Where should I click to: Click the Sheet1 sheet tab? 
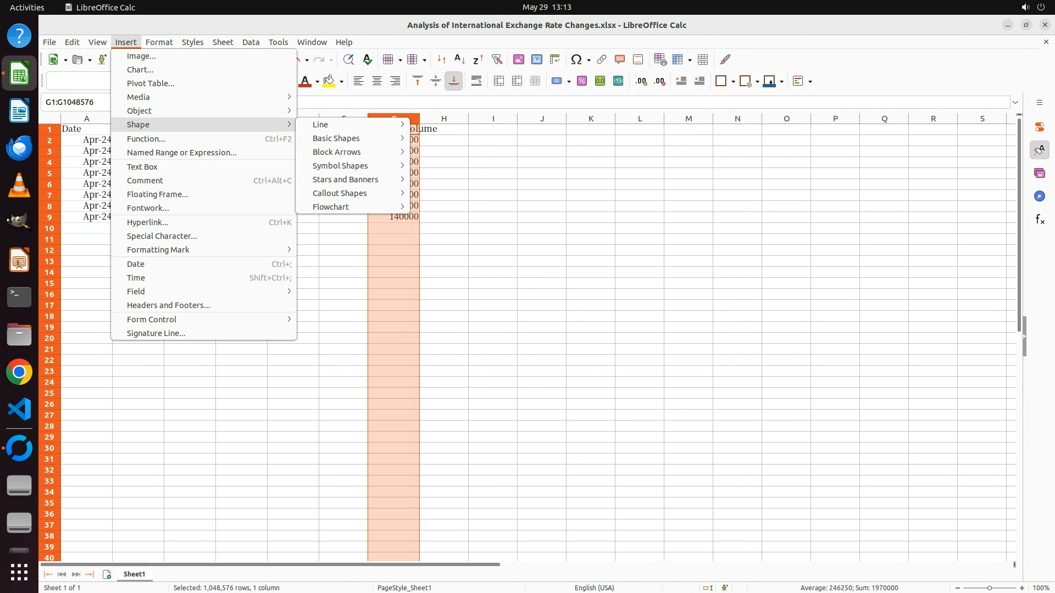134,574
